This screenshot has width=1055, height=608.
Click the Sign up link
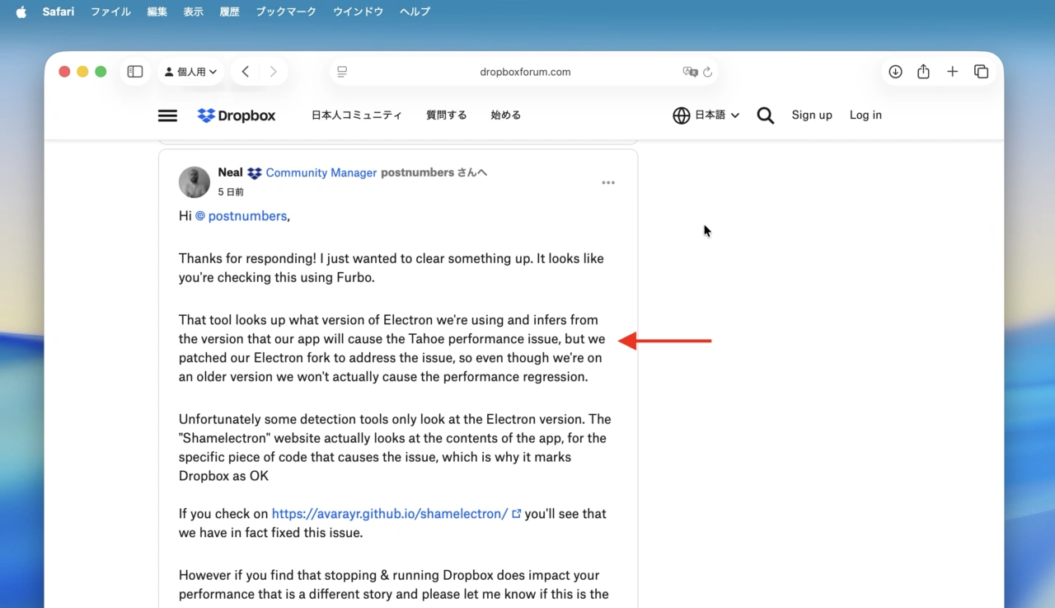812,115
